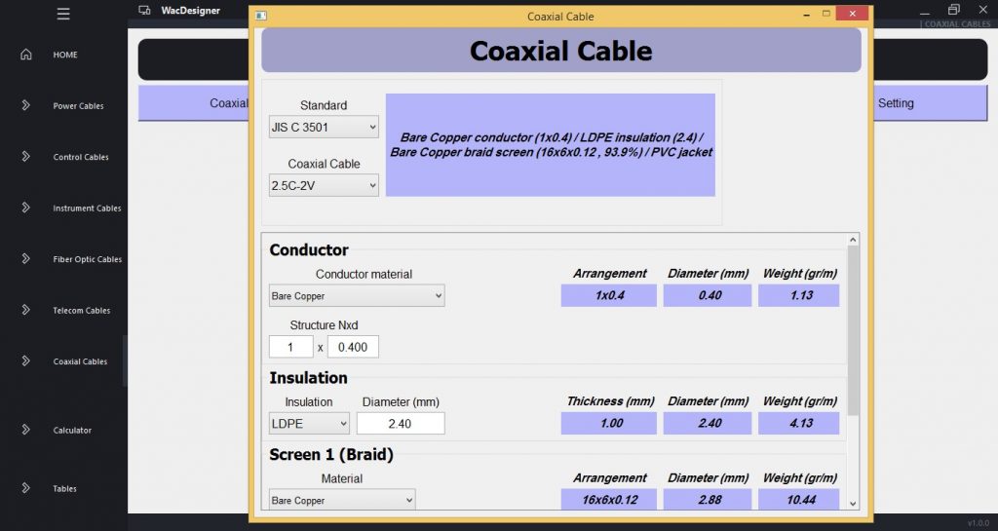The height and width of the screenshot is (531, 998).
Task: Click the conductor wire count field
Action: [290, 347]
